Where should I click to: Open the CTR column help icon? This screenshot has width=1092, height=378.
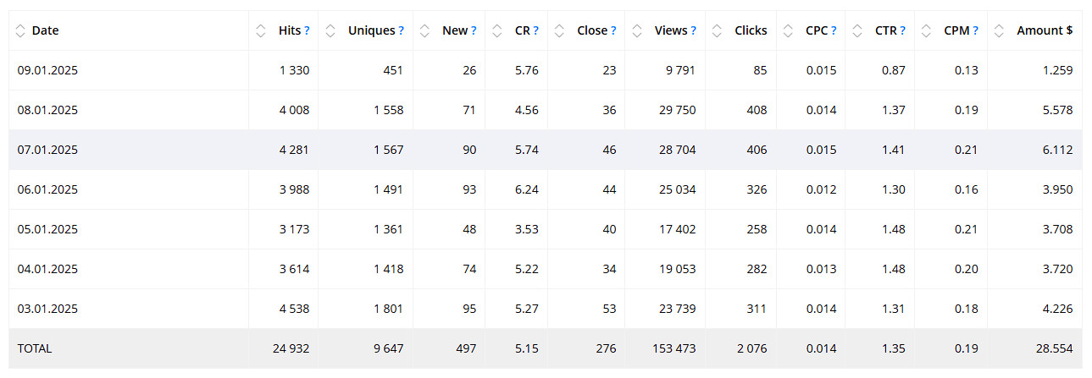point(903,30)
